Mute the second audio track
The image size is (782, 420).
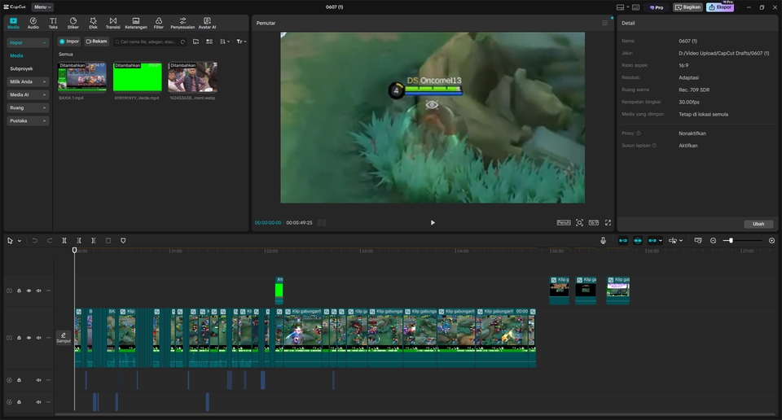tap(38, 402)
